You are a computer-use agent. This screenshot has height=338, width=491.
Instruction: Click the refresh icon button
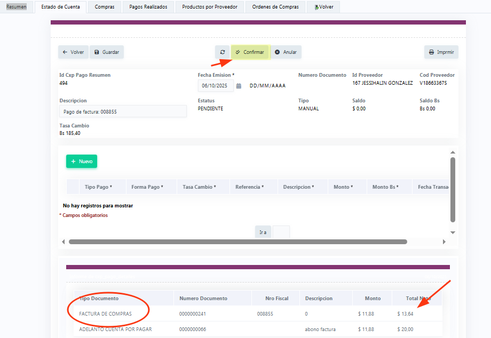coord(222,52)
